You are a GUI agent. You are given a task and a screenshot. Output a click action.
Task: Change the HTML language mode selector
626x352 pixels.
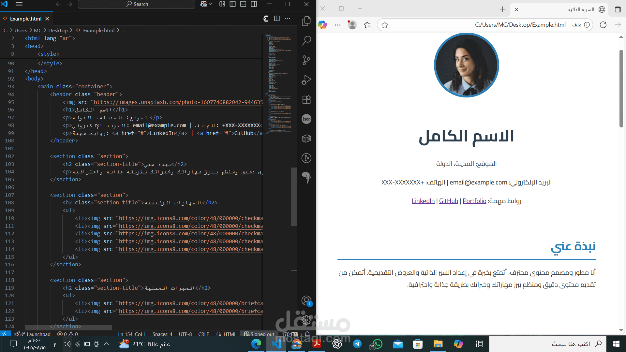coord(230,334)
